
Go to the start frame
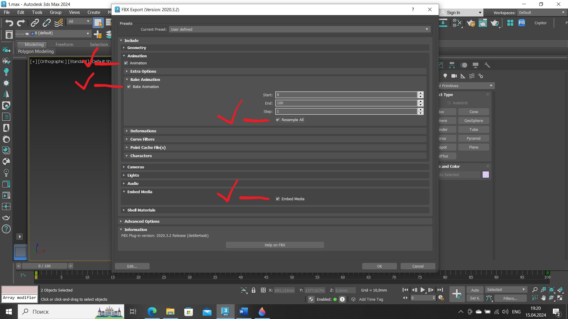click(406, 290)
